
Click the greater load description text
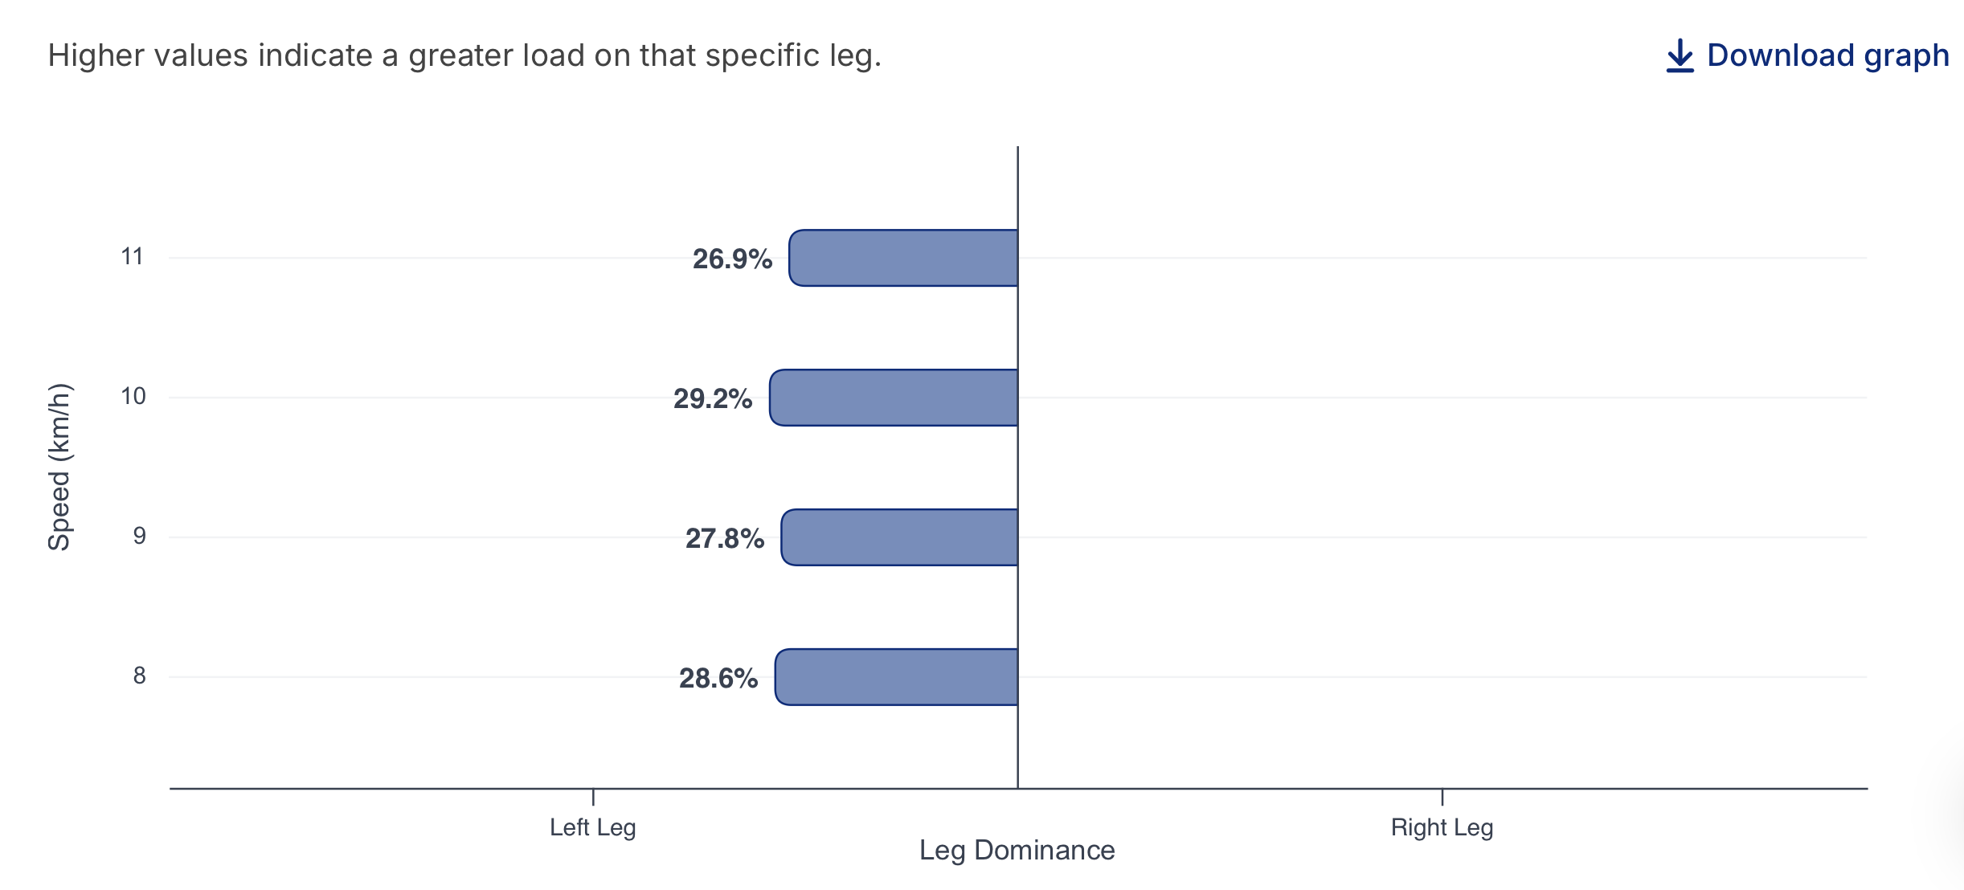(x=464, y=55)
